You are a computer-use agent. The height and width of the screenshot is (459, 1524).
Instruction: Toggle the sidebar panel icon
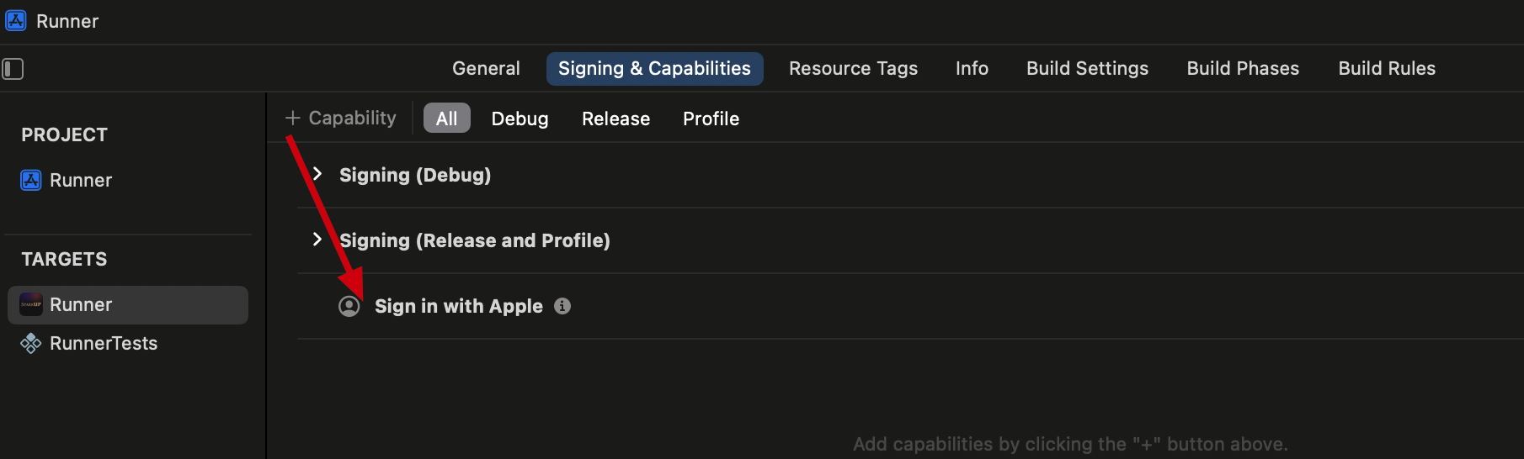click(x=13, y=69)
